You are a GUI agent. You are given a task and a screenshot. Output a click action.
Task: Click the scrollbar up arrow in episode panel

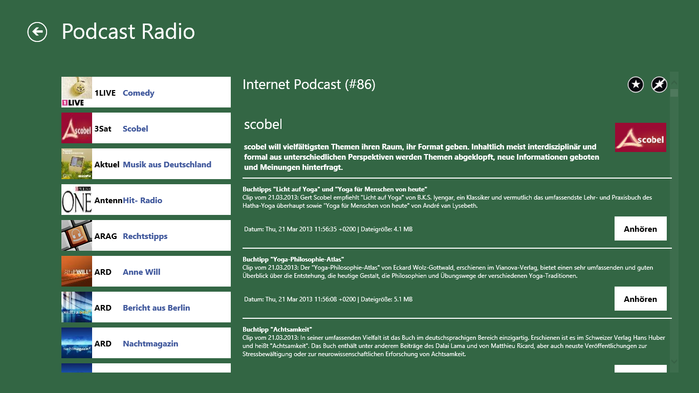(674, 83)
